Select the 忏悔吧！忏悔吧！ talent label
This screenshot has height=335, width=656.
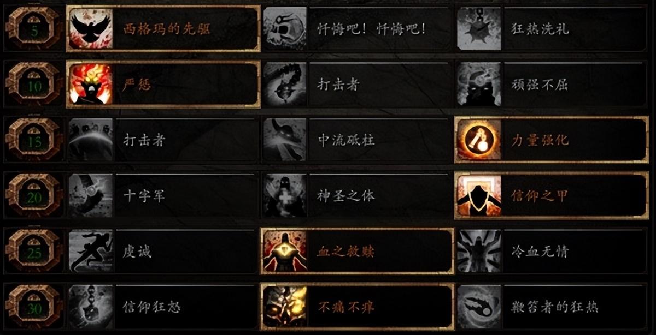click(x=372, y=28)
